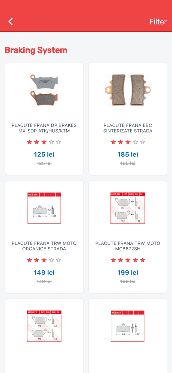The width and height of the screenshot is (172, 373).
Task: Click the 125 lei blue price
Action: [x=44, y=154]
